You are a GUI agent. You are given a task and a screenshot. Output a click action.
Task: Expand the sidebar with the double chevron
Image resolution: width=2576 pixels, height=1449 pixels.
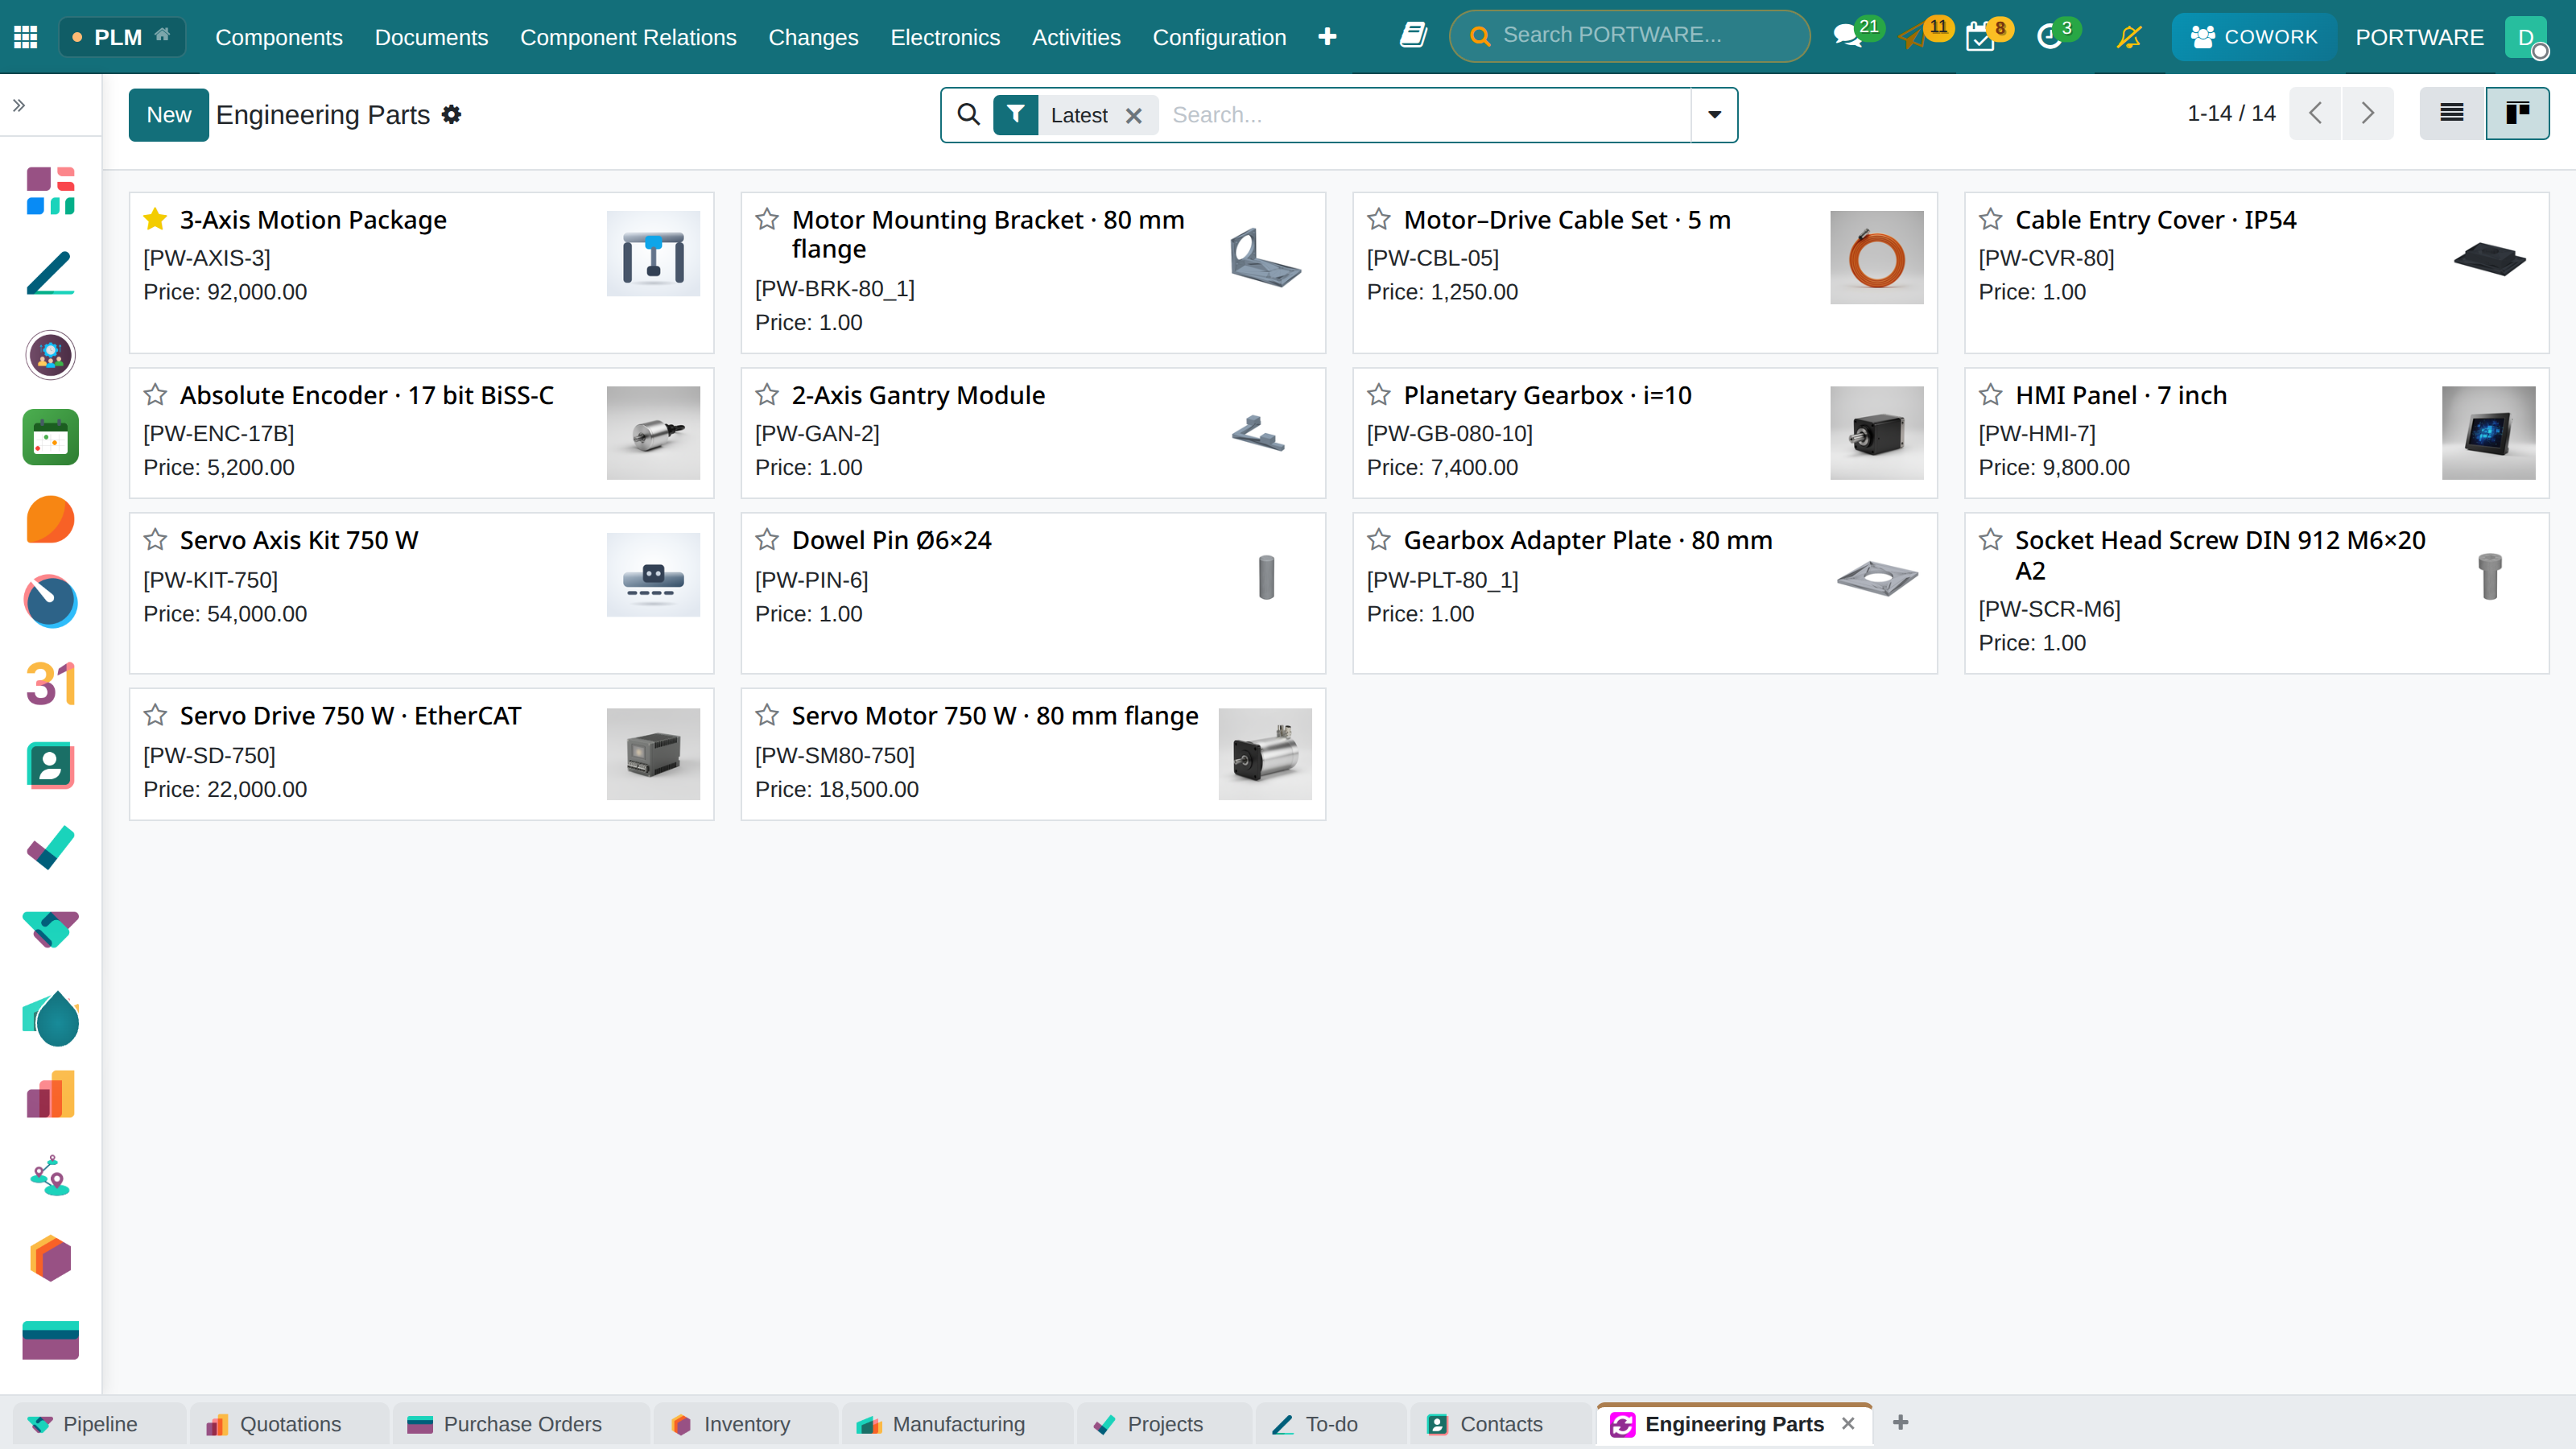click(19, 105)
